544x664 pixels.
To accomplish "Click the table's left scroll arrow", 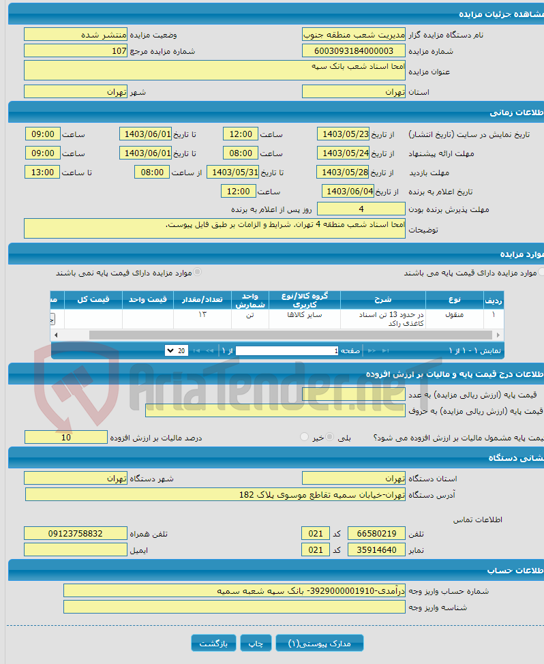I will point(56,335).
